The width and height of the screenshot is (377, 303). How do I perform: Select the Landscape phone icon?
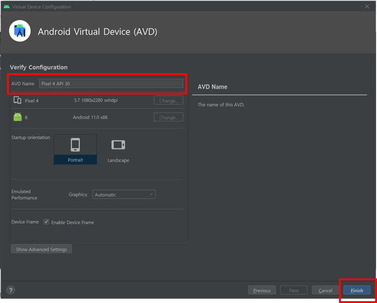118,145
